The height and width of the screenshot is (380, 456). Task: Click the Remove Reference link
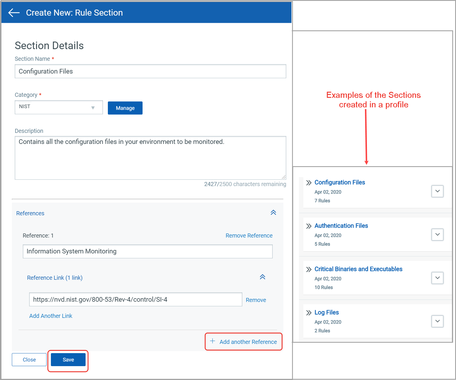(249, 236)
